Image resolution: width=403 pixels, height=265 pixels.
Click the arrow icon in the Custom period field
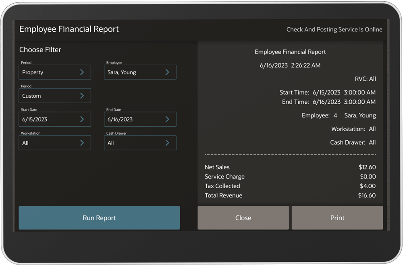tap(82, 96)
